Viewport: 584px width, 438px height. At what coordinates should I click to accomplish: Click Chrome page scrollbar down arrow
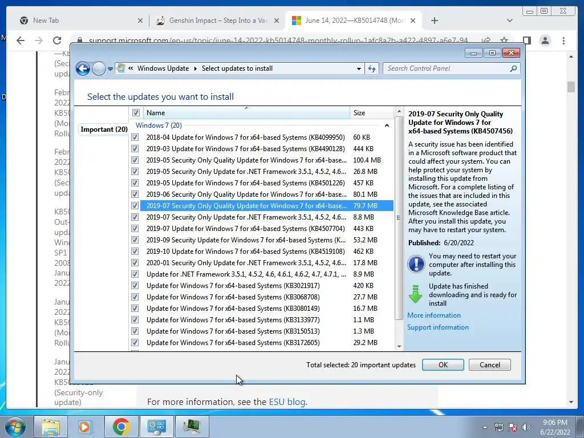click(571, 402)
